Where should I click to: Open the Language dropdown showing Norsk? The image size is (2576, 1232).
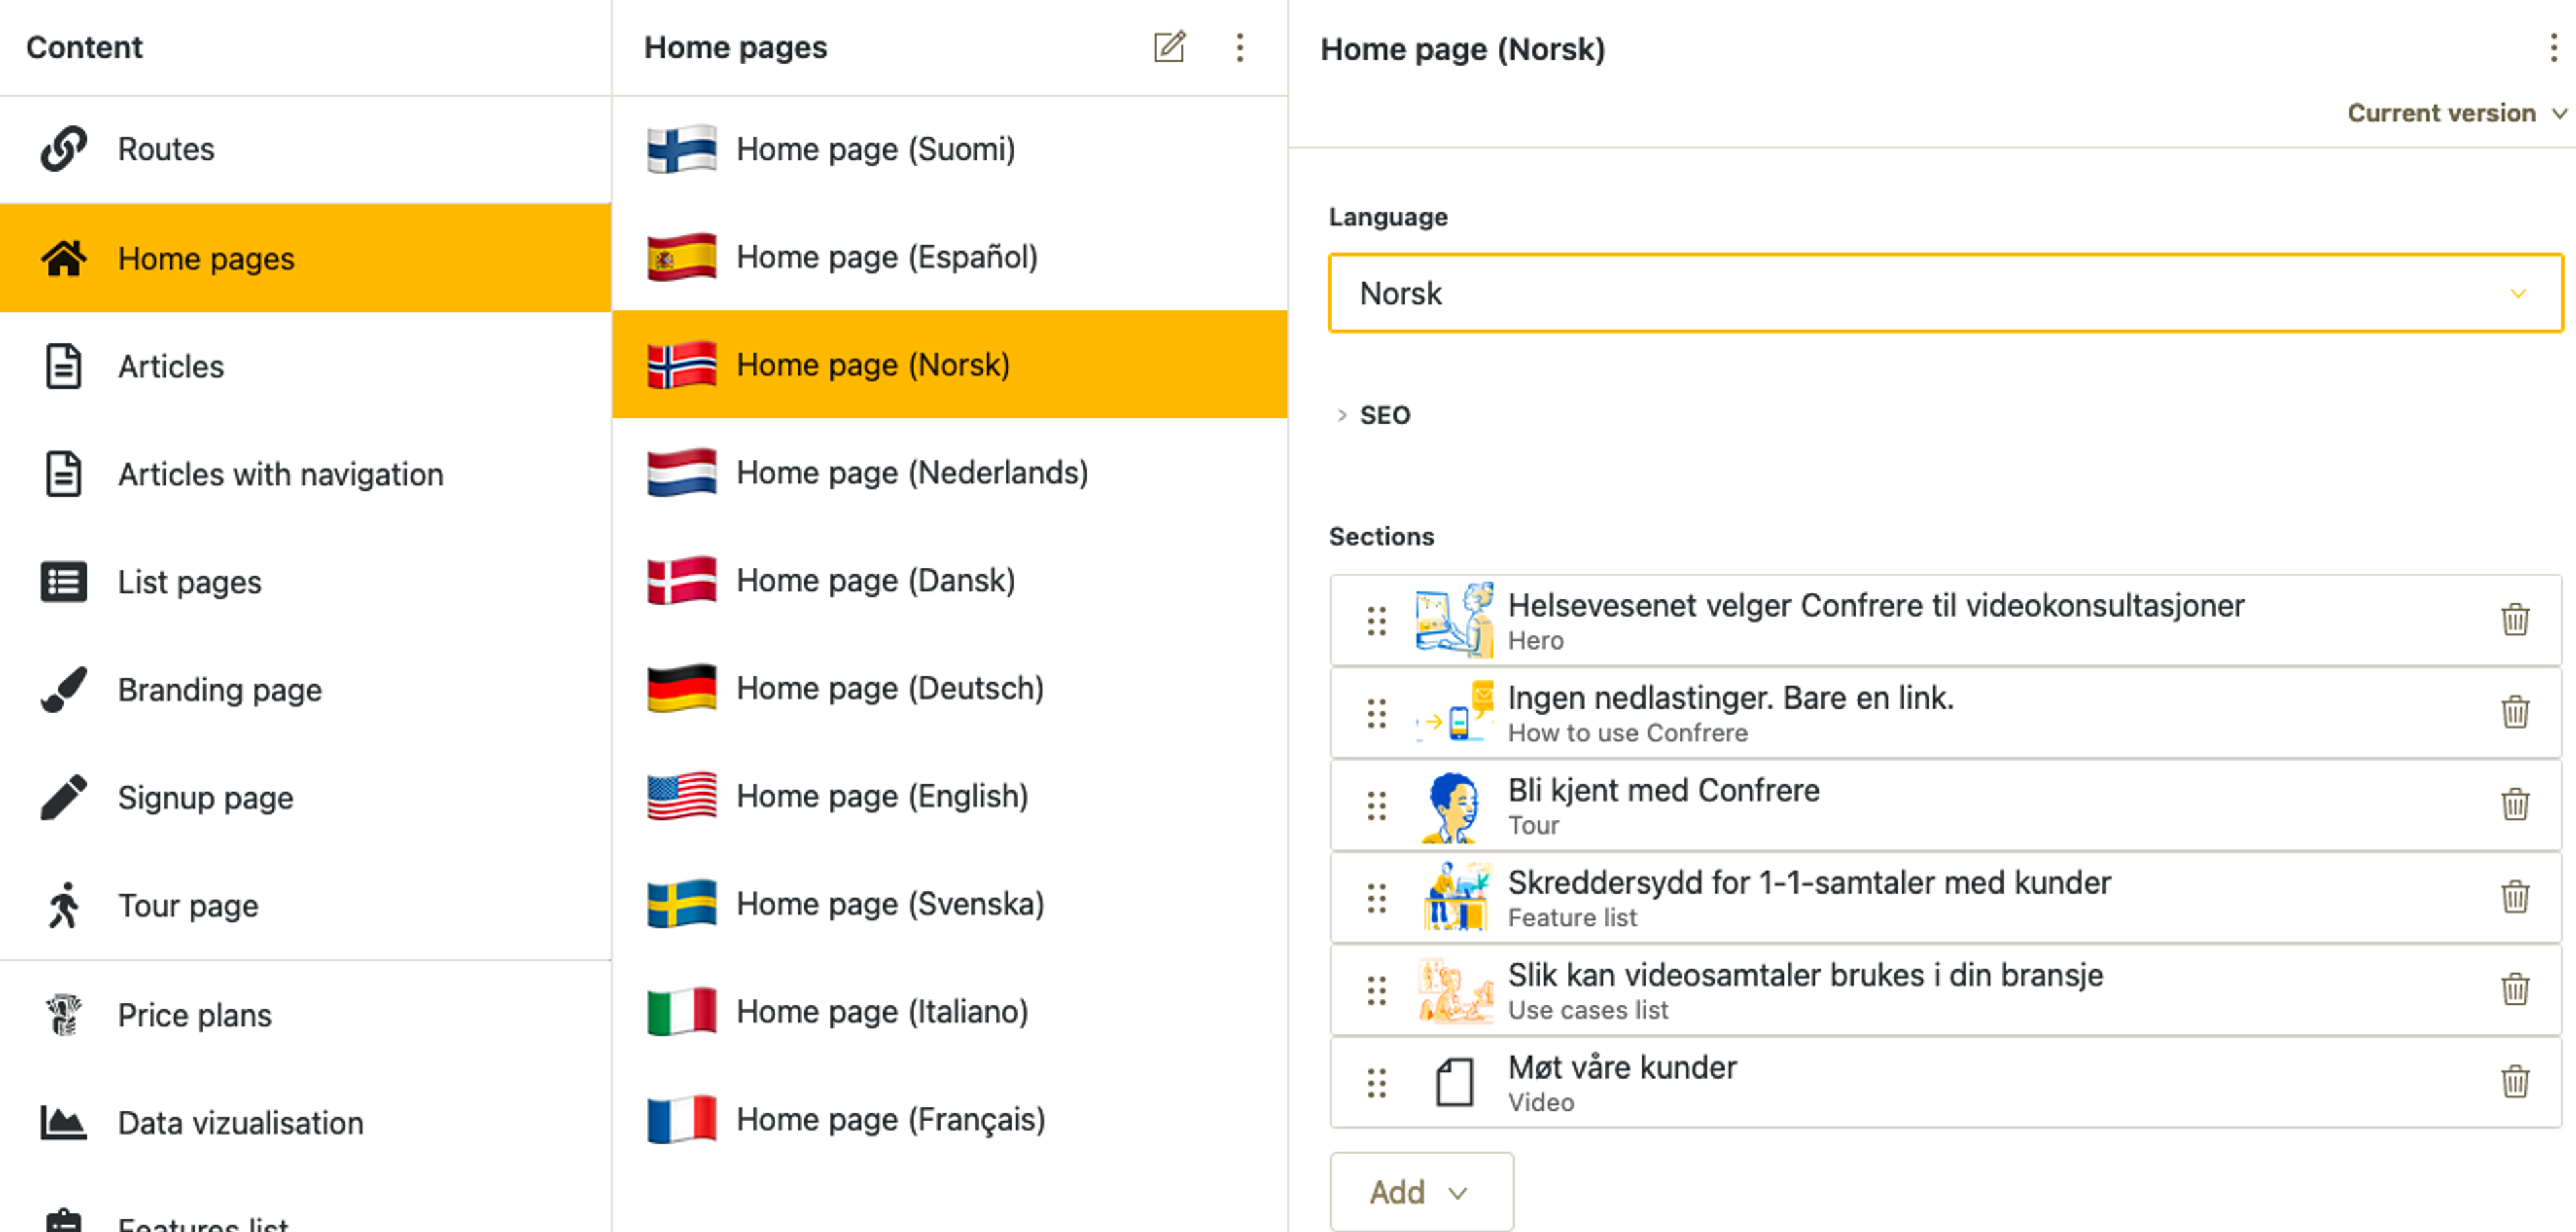point(1944,293)
